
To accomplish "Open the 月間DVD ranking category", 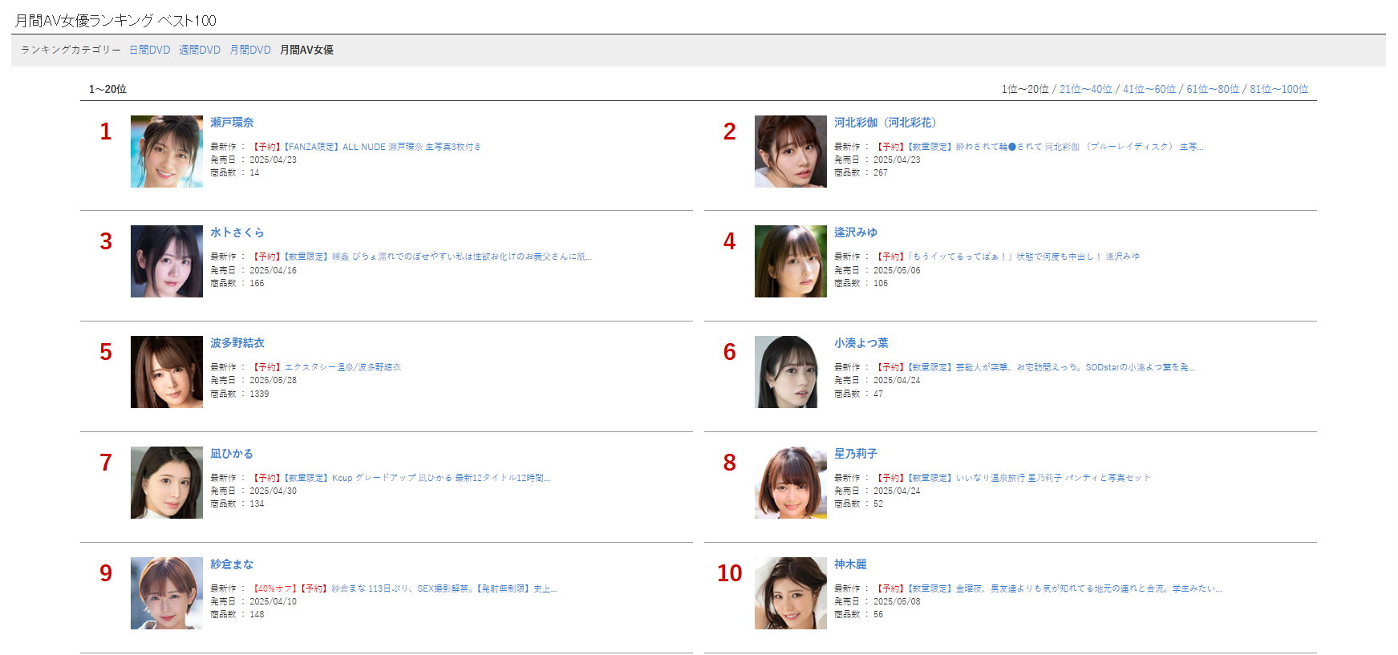I will [250, 50].
